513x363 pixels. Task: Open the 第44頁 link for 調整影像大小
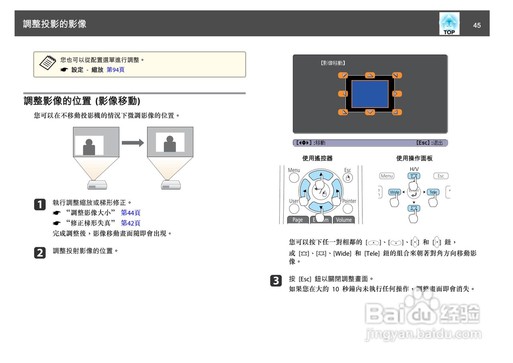[131, 213]
